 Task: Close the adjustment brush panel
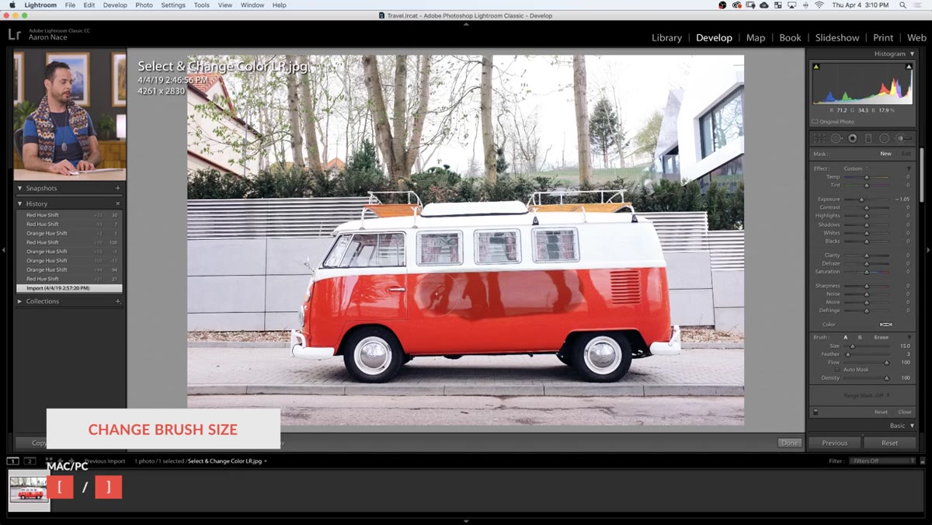(x=905, y=412)
